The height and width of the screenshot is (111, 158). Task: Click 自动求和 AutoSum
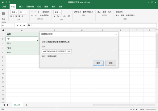[119, 12]
